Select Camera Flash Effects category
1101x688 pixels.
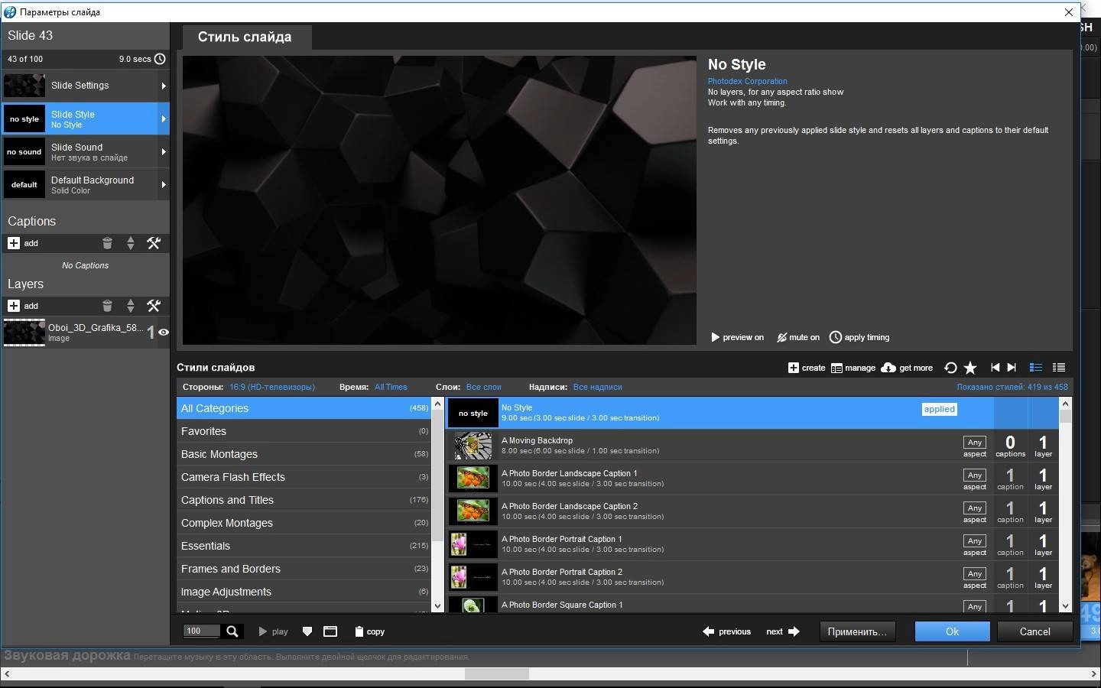click(304, 477)
